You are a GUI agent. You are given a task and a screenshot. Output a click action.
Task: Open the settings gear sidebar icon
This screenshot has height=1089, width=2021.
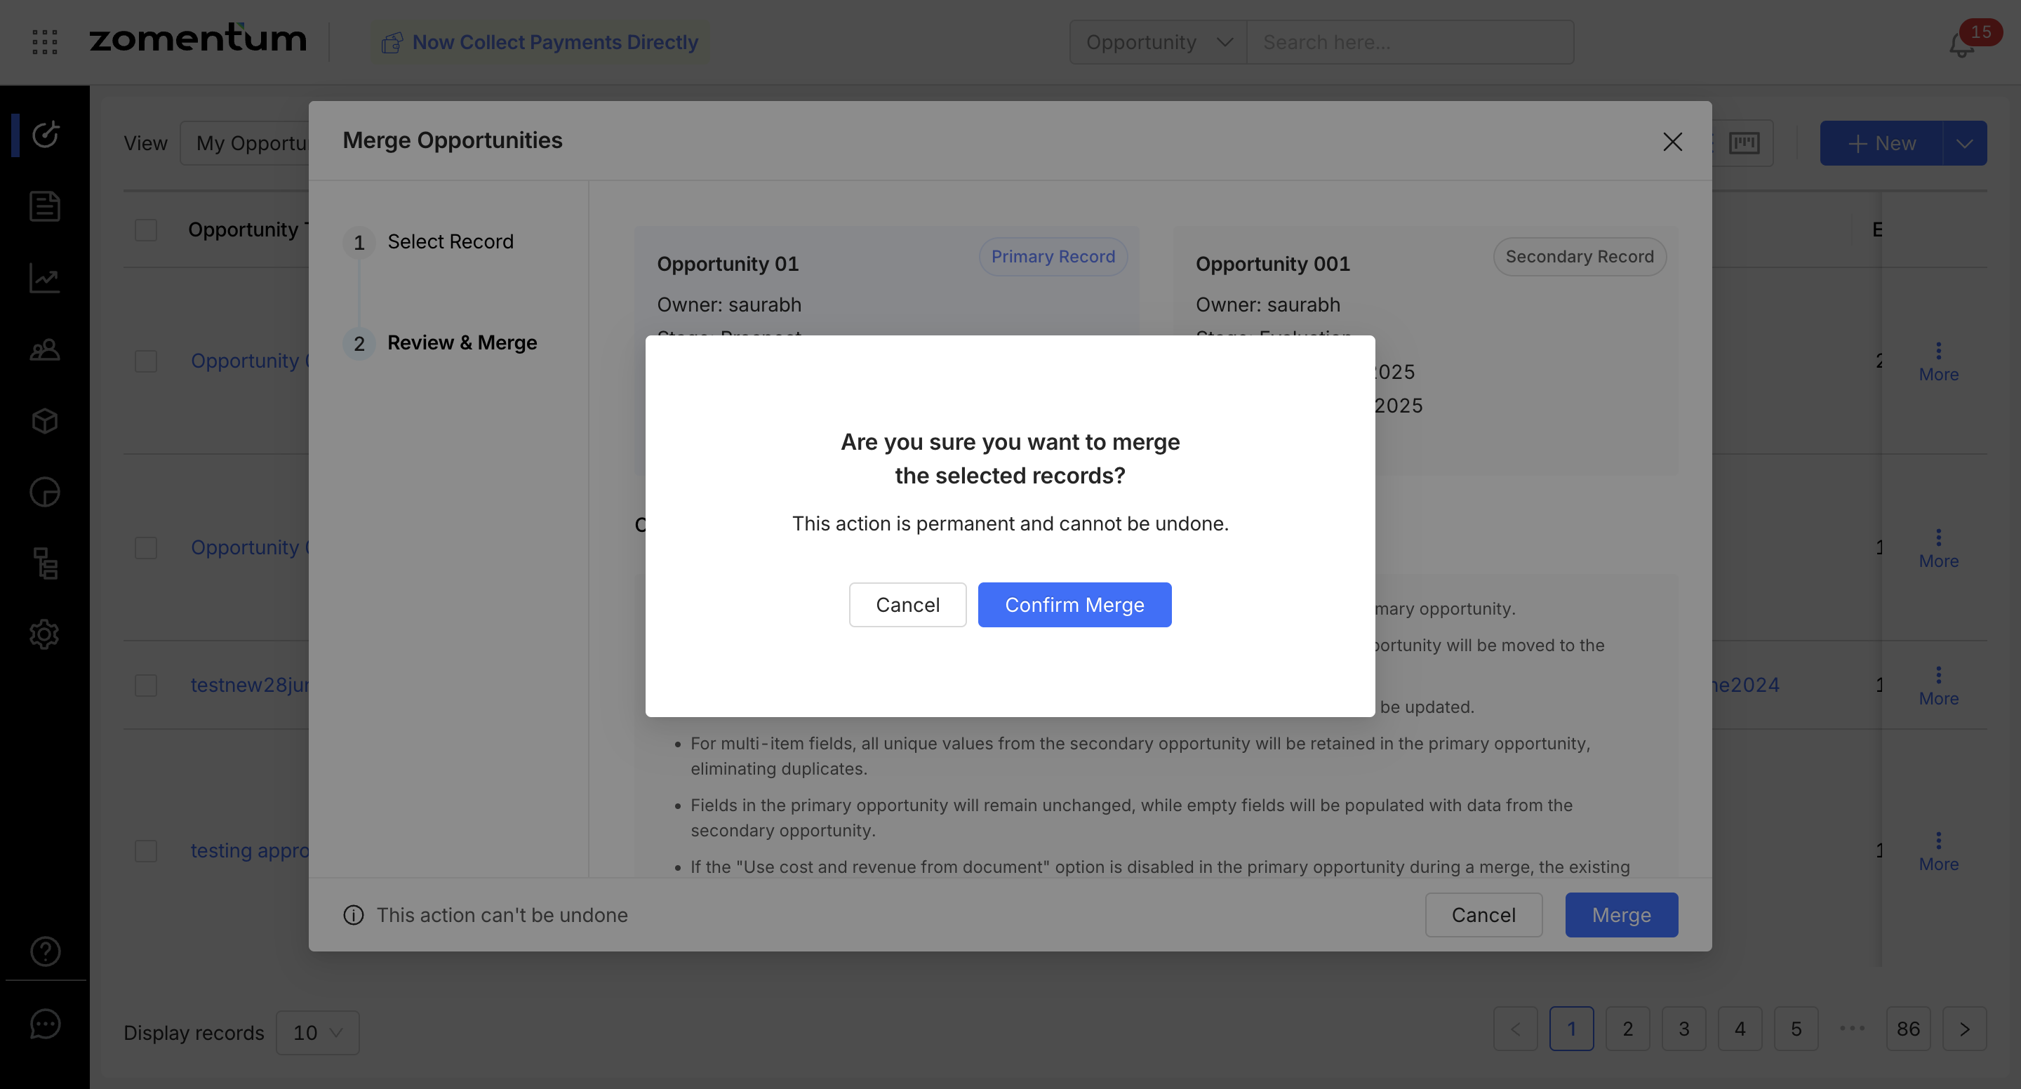[45, 634]
